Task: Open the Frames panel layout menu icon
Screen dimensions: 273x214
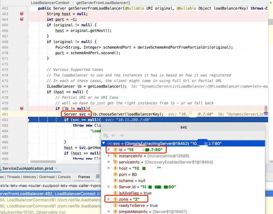Action: click(x=97, y=176)
